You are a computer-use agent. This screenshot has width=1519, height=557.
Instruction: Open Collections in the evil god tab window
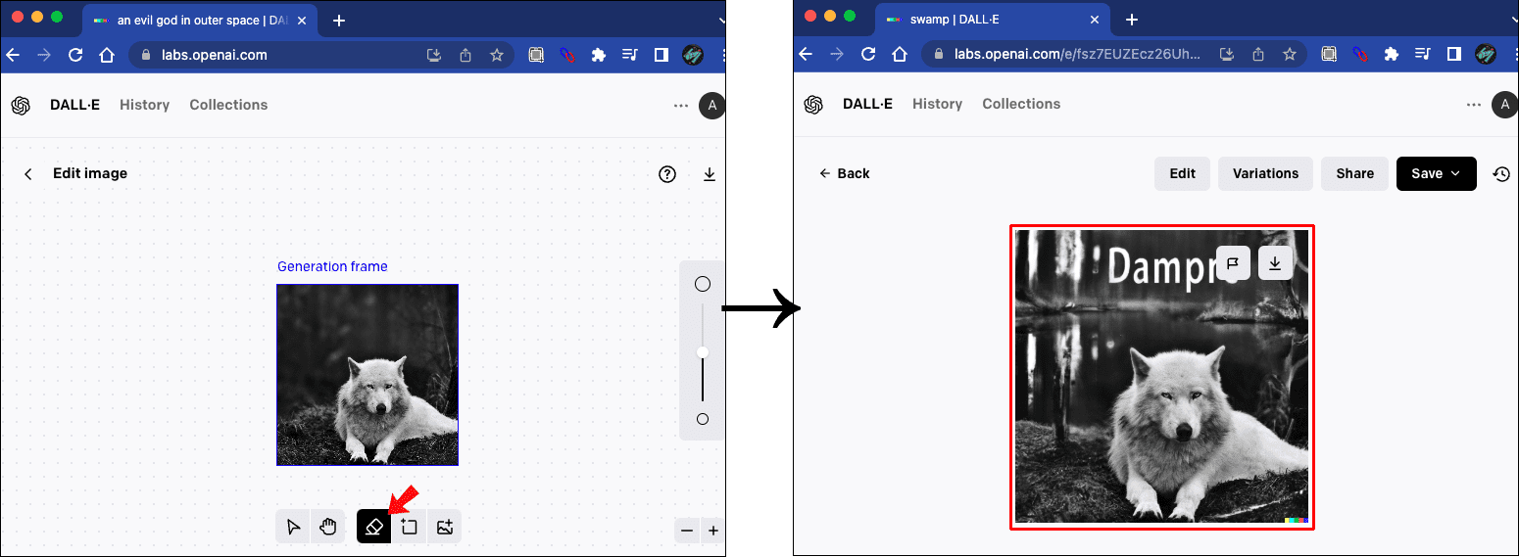(228, 105)
